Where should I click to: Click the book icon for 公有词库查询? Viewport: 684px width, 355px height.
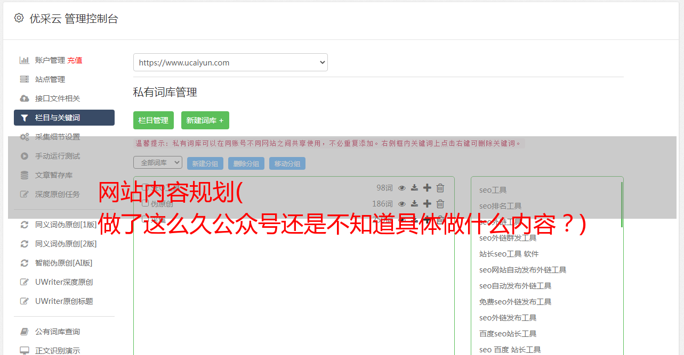coord(25,332)
